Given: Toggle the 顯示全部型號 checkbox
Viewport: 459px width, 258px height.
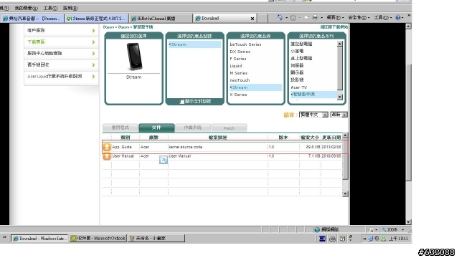Looking at the screenshot, I should 182,102.
